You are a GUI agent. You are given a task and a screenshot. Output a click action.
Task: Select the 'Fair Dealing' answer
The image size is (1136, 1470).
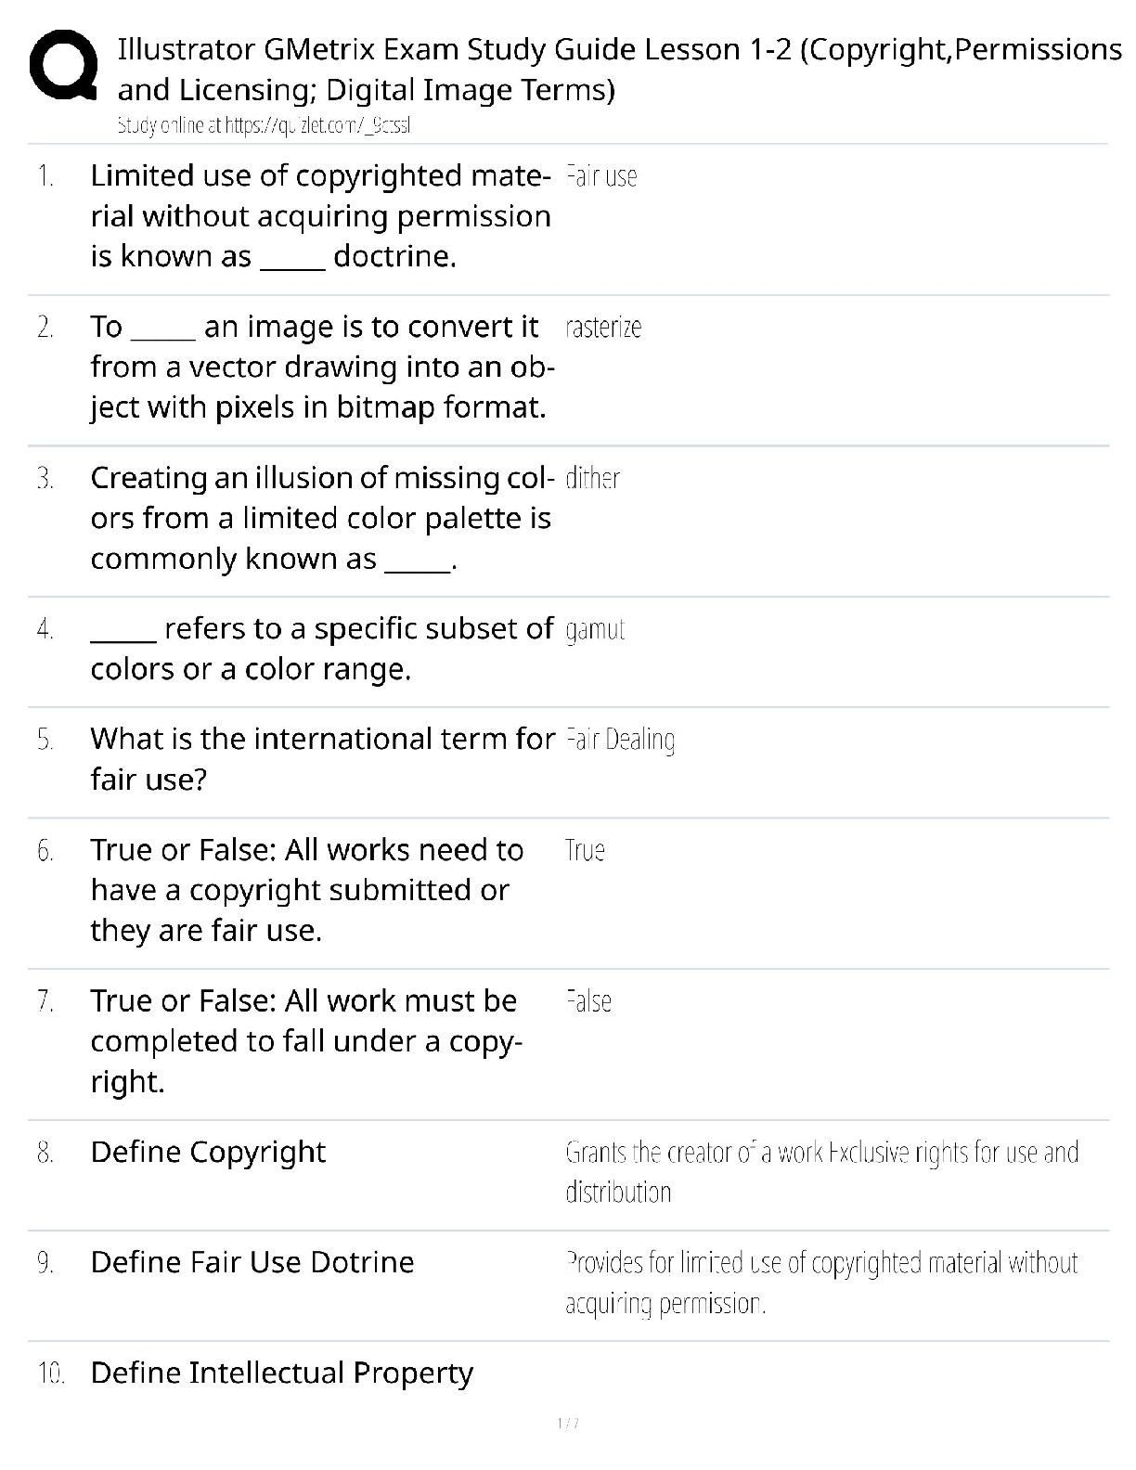pos(620,740)
